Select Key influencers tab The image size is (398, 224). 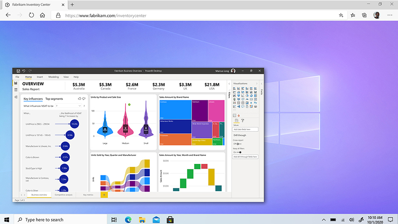point(33,99)
